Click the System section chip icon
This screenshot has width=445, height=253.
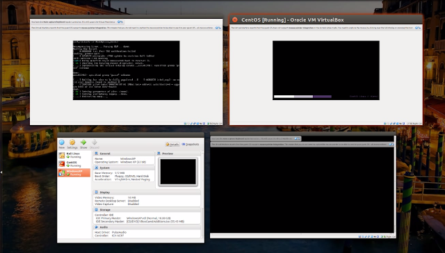(x=96, y=168)
